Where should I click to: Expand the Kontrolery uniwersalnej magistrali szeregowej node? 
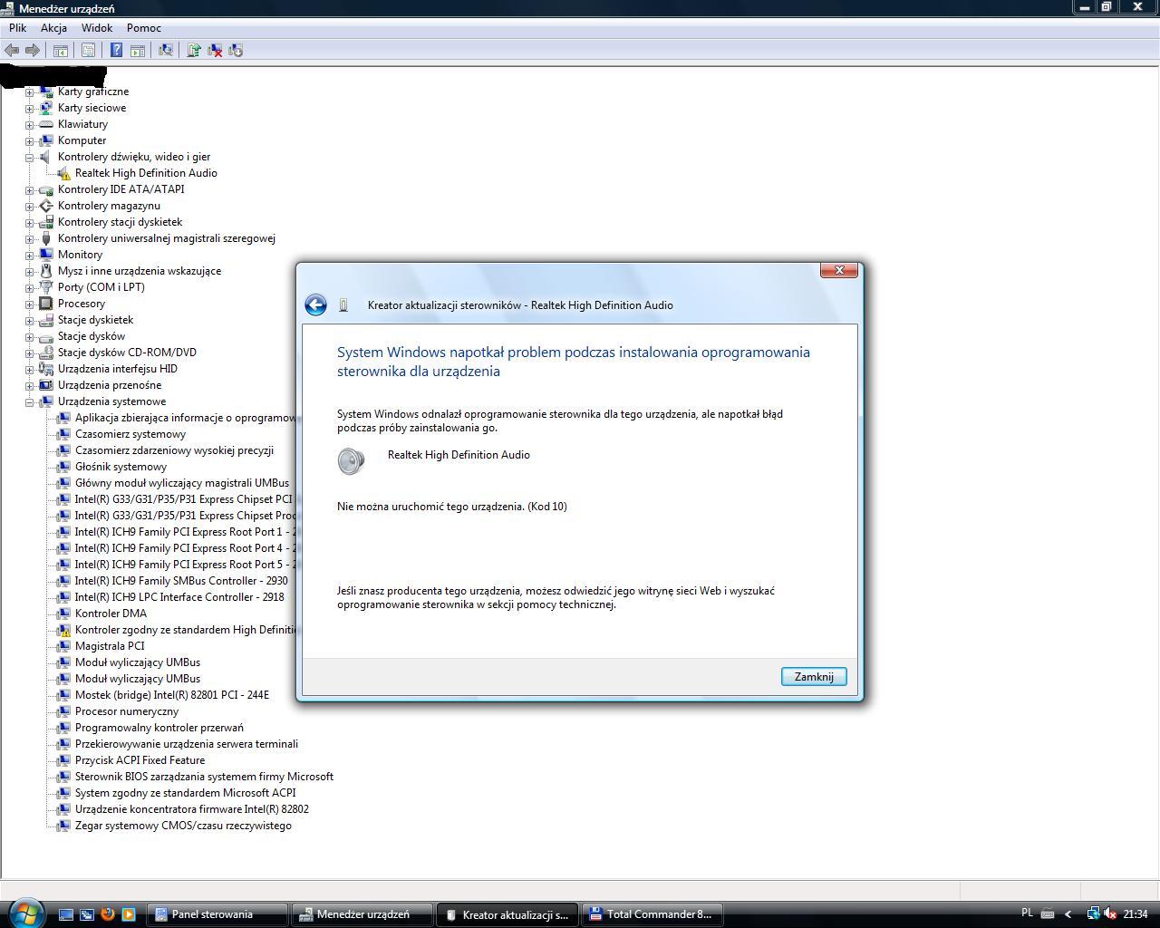tap(30, 238)
